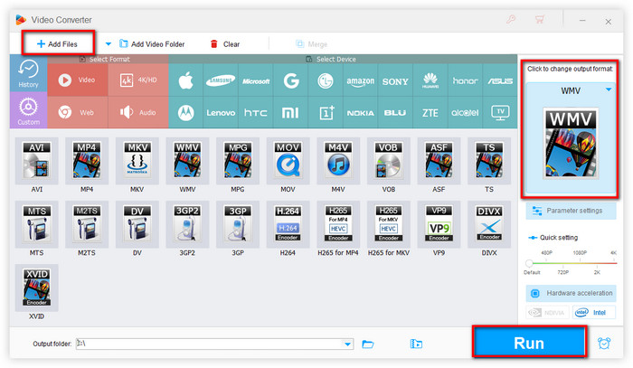Choose the DV format icon
Viewport: 633px width, 368px height.
coord(137,224)
